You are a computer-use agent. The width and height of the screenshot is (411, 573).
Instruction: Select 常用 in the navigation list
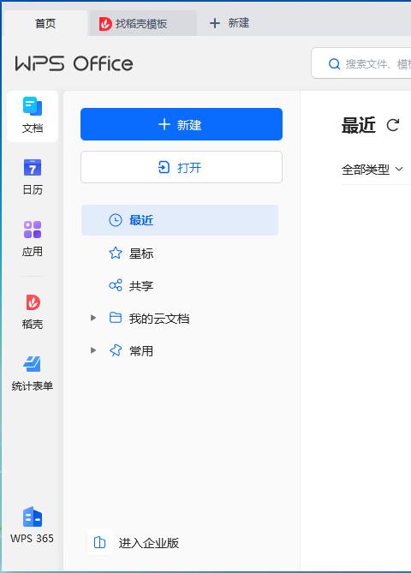tap(180, 351)
